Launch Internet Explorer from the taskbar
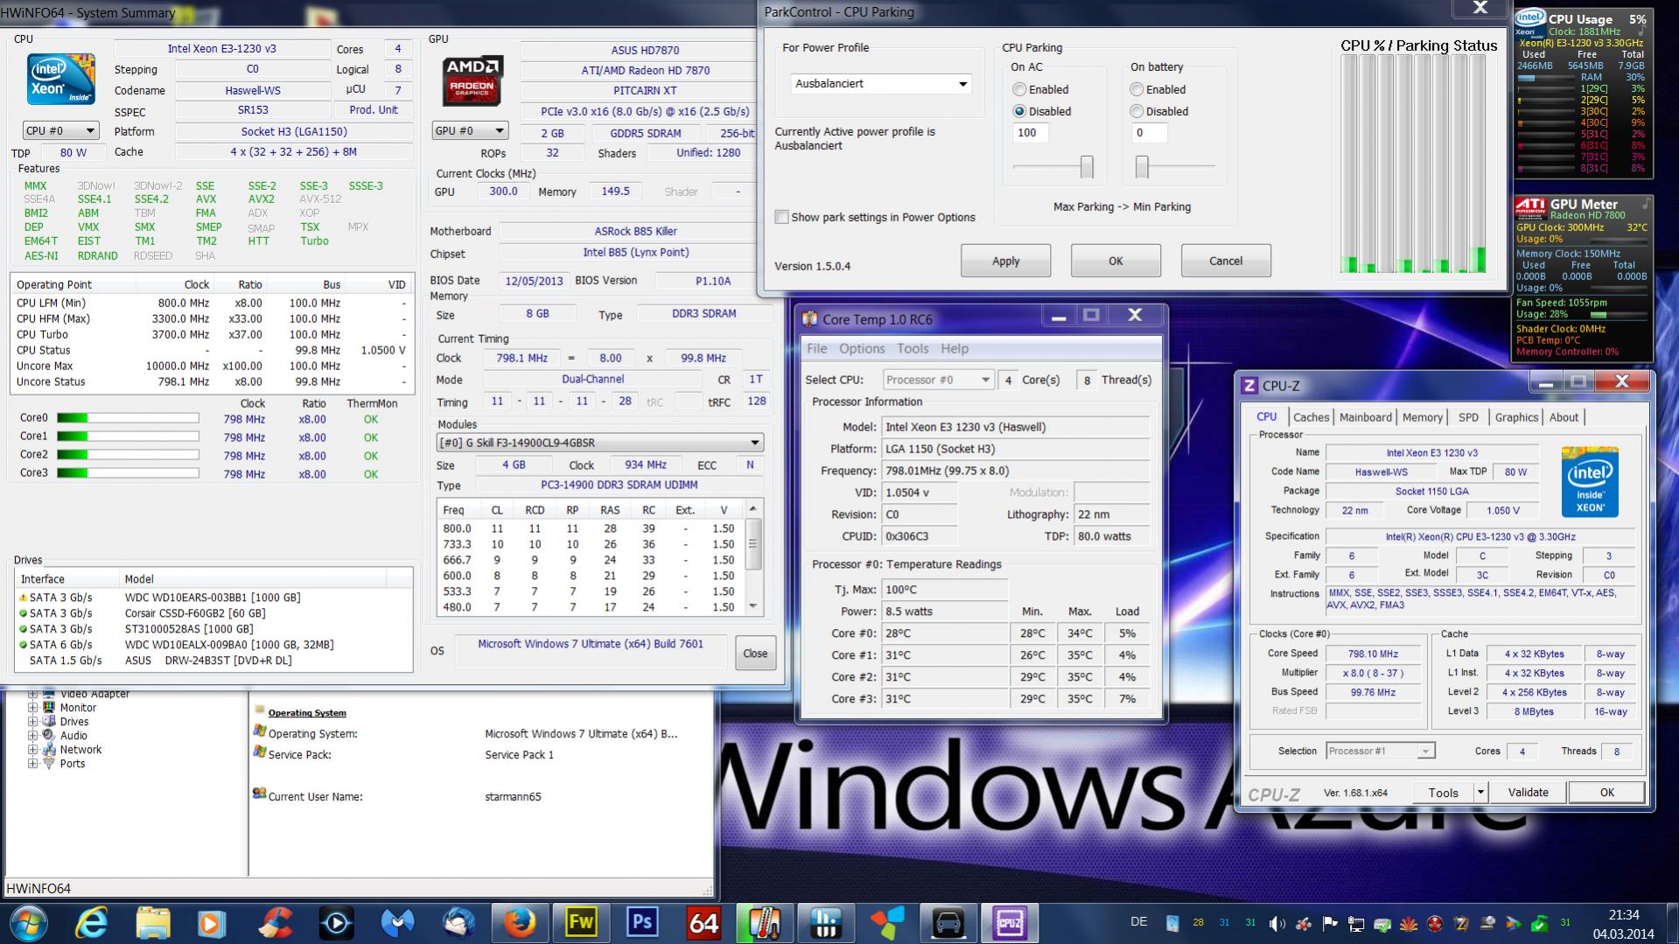Image resolution: width=1679 pixels, height=944 pixels. click(x=91, y=923)
